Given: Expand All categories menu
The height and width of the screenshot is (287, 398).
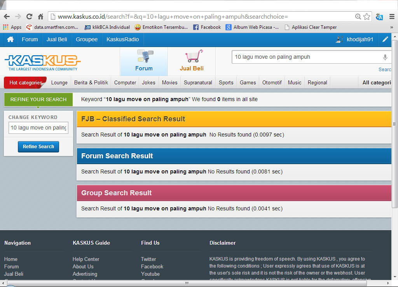Looking at the screenshot, I should click(x=377, y=82).
